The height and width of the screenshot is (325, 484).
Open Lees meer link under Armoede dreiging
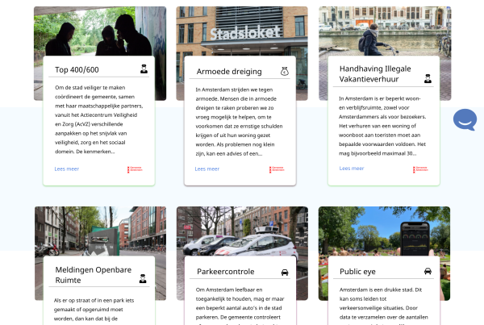click(x=207, y=169)
